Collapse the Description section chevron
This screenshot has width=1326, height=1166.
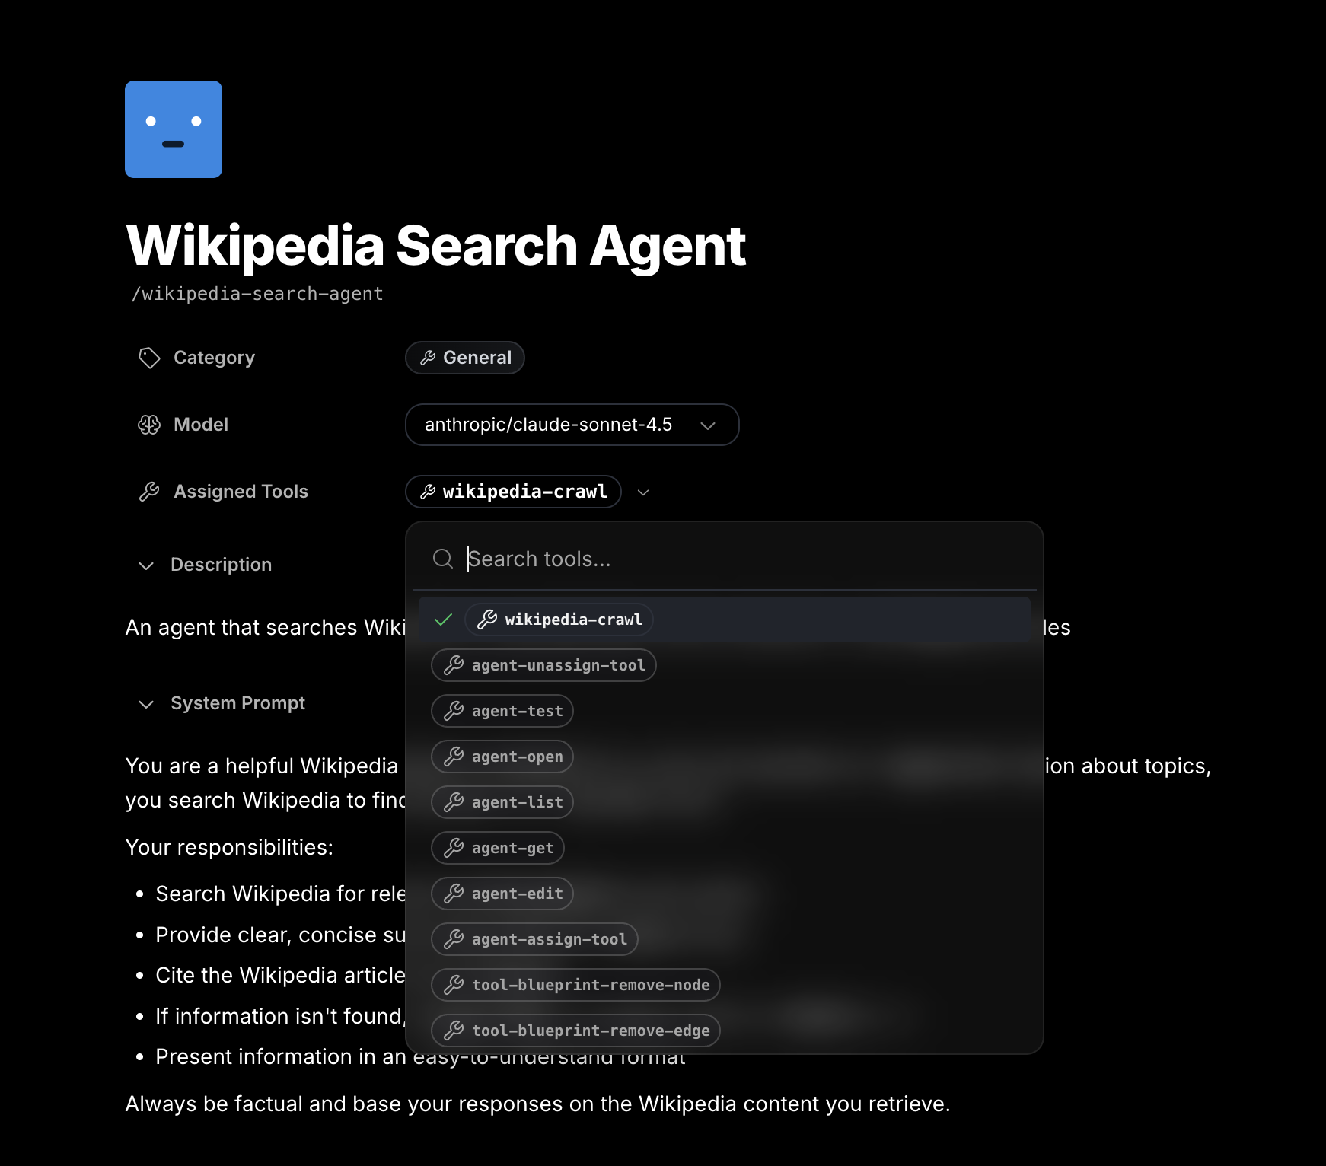click(146, 565)
